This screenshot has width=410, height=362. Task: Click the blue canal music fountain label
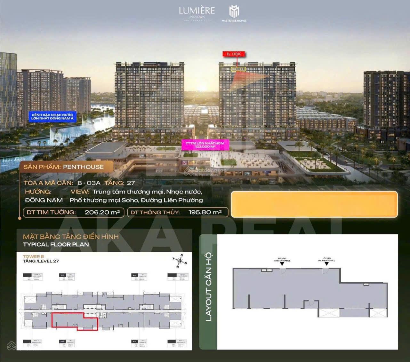52,116
